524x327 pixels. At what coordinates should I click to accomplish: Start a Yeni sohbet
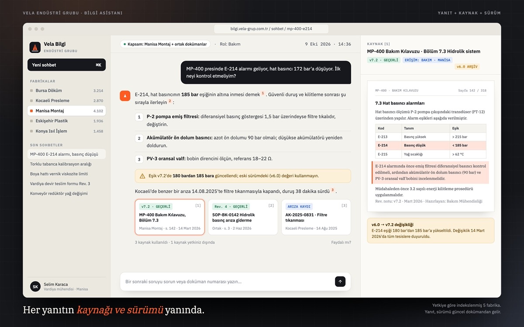pos(66,65)
